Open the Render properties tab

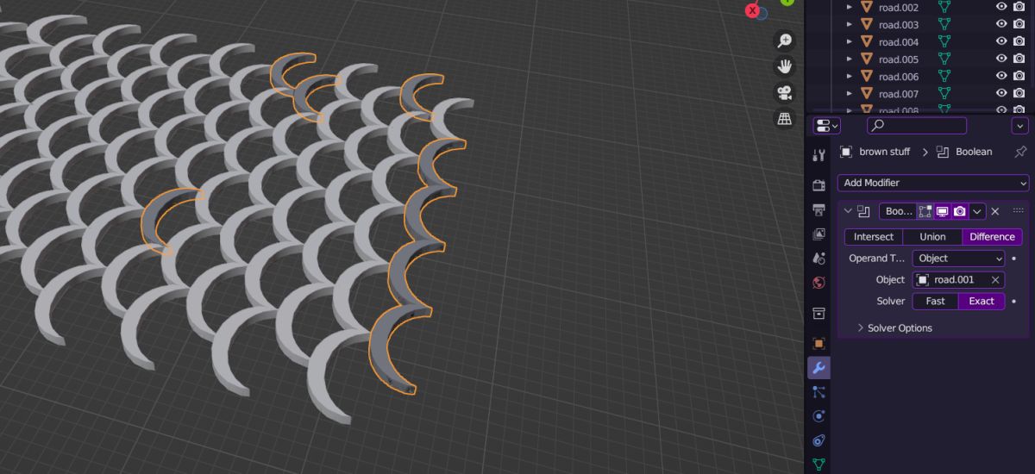pyautogui.click(x=819, y=185)
